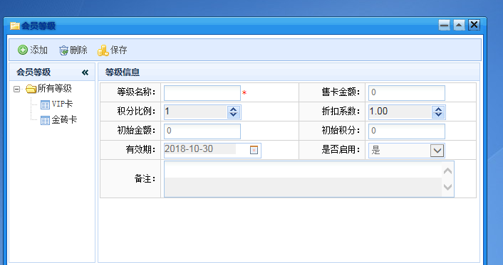Click the 等级名称 input field
The width and height of the screenshot is (503, 265).
202,93
